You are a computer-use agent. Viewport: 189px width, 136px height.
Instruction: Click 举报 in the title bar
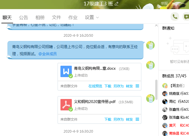(164, 3)
